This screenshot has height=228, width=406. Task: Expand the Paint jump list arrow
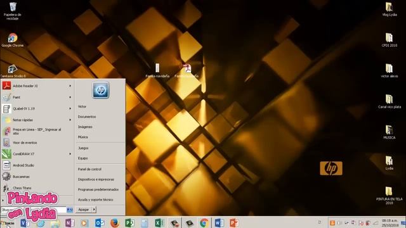(70, 97)
